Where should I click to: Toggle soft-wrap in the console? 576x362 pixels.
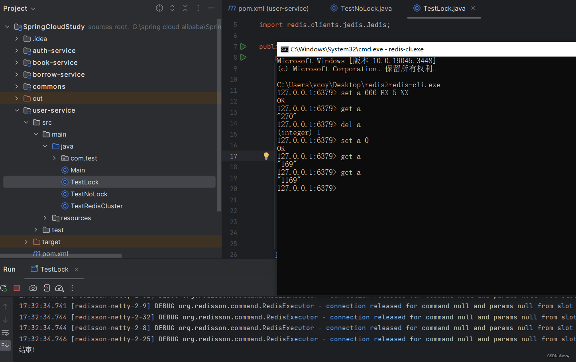click(5, 333)
